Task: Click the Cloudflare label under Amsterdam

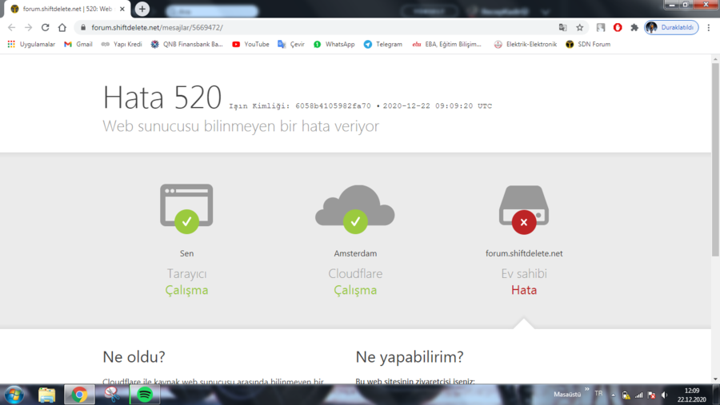Action: [x=355, y=273]
